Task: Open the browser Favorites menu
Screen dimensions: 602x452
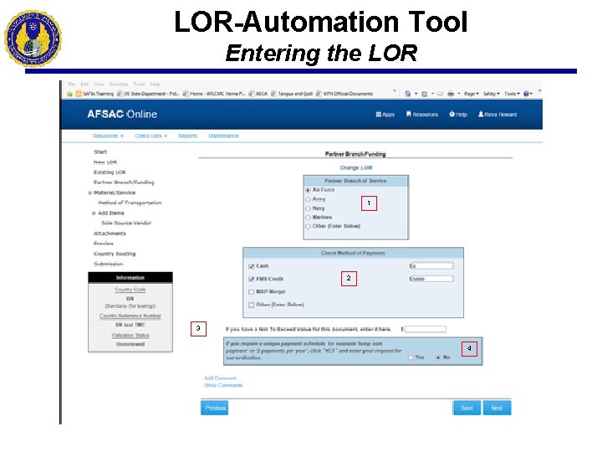Action: (x=119, y=84)
